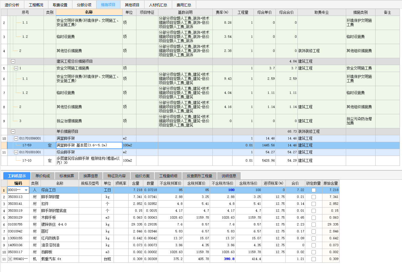Click the 8.26 rate cell

(222, 22)
